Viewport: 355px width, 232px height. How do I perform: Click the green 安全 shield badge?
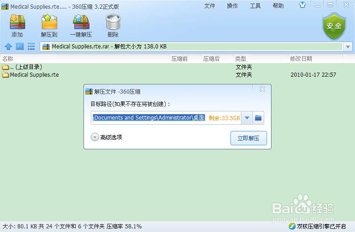[x=334, y=26]
